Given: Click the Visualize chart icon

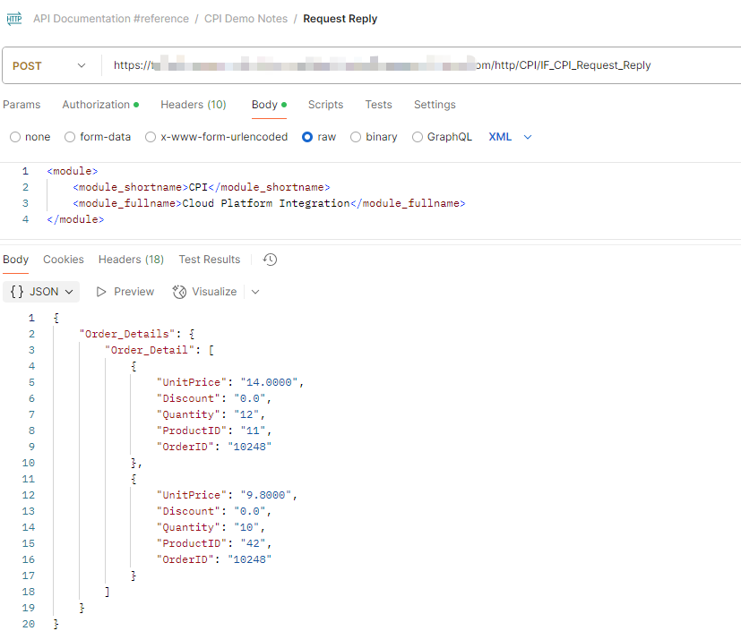Looking at the screenshot, I should (x=179, y=292).
